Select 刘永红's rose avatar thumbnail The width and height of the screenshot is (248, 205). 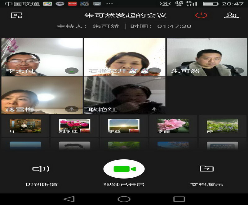point(75,126)
